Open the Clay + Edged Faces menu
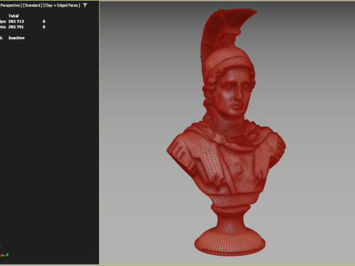 62,5
